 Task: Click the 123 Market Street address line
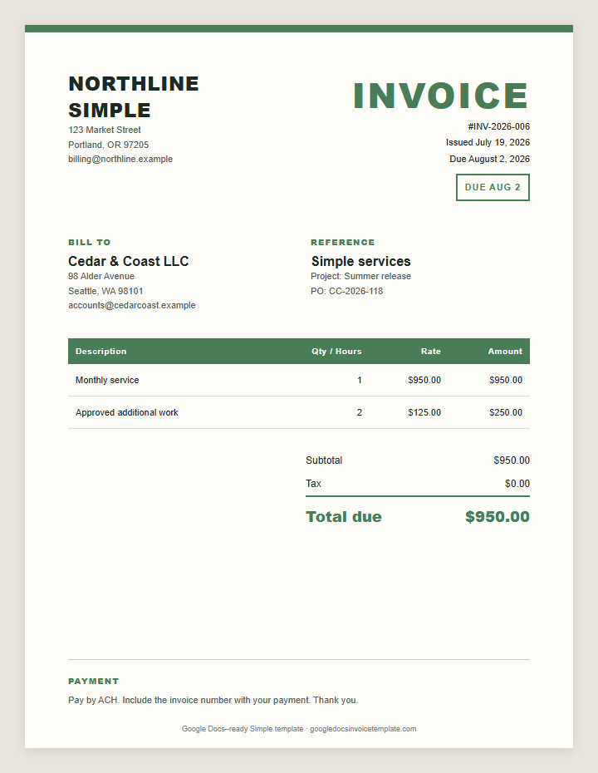pos(105,130)
